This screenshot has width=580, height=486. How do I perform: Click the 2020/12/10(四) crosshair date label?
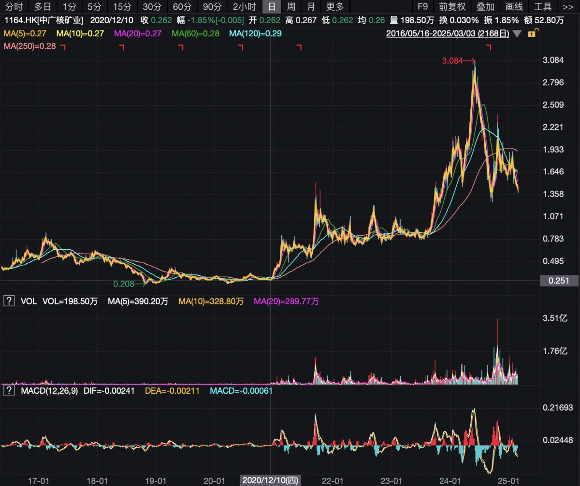click(x=270, y=480)
